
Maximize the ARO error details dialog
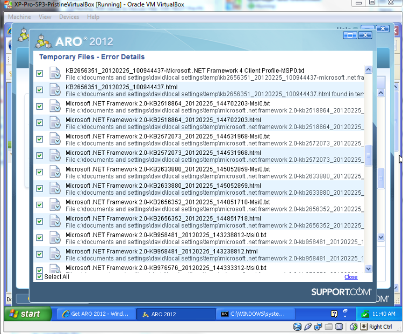coord(350,35)
